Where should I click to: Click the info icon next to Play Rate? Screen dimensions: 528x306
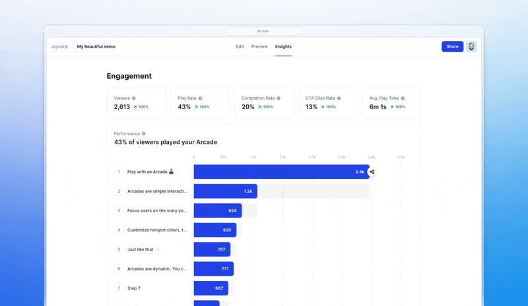click(x=201, y=98)
